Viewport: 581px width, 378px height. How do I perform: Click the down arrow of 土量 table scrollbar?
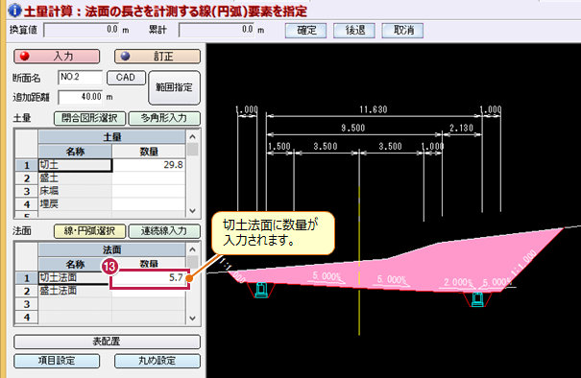pyautogui.click(x=192, y=211)
